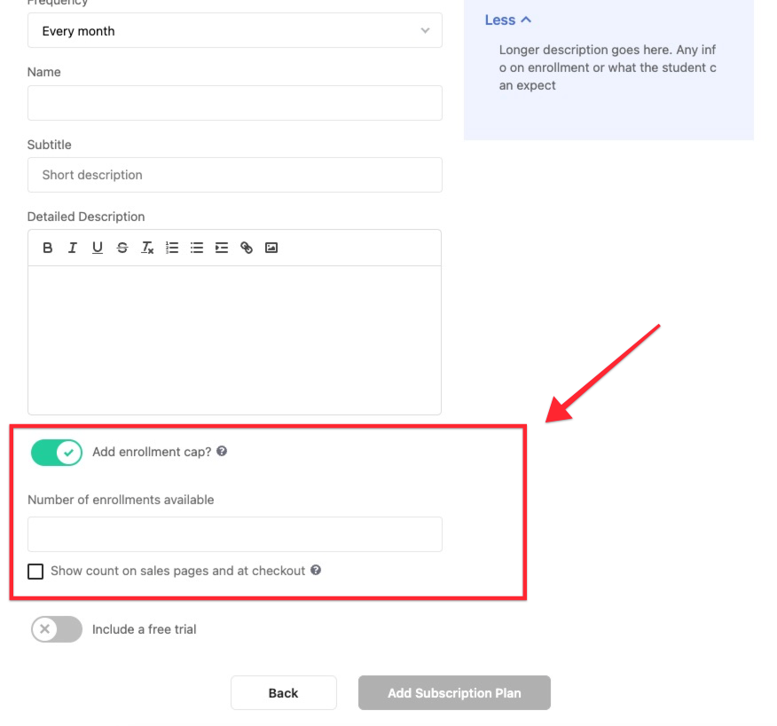Click the 'Detailed Description' label
The height and width of the screenshot is (726, 777).
click(x=86, y=217)
